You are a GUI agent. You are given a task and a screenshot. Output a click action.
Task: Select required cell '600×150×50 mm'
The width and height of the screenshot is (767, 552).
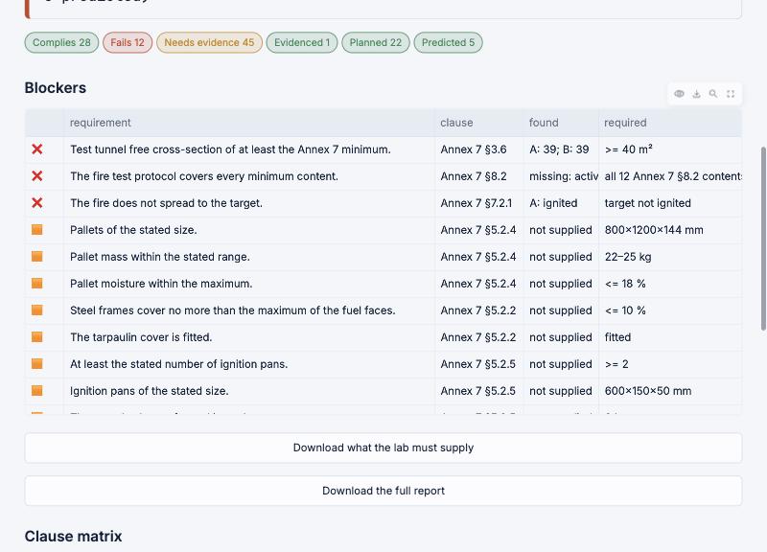coord(670,391)
